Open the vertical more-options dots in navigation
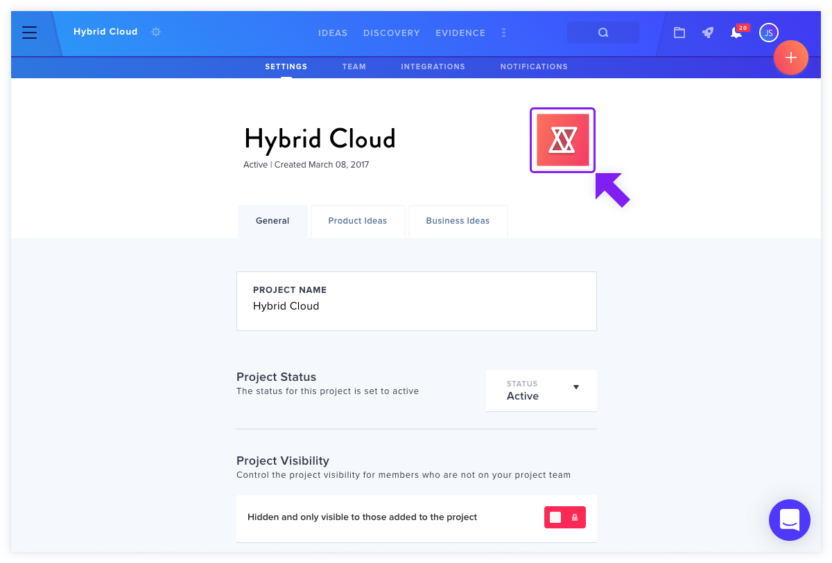 tap(503, 33)
